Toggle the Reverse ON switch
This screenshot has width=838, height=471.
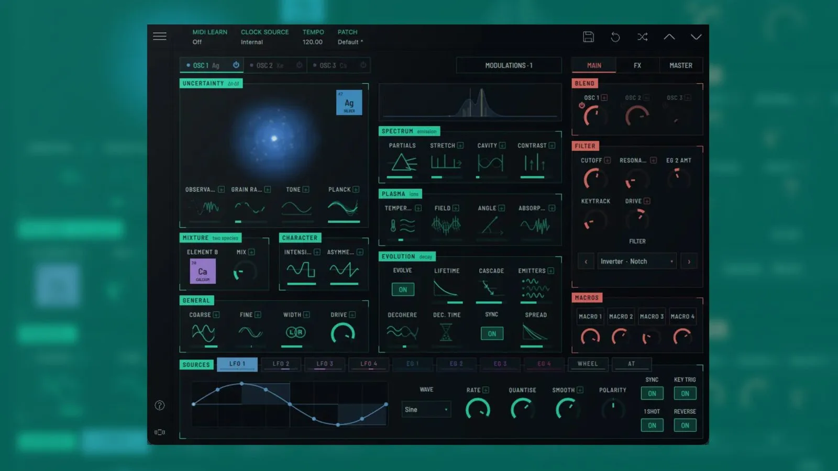(685, 425)
